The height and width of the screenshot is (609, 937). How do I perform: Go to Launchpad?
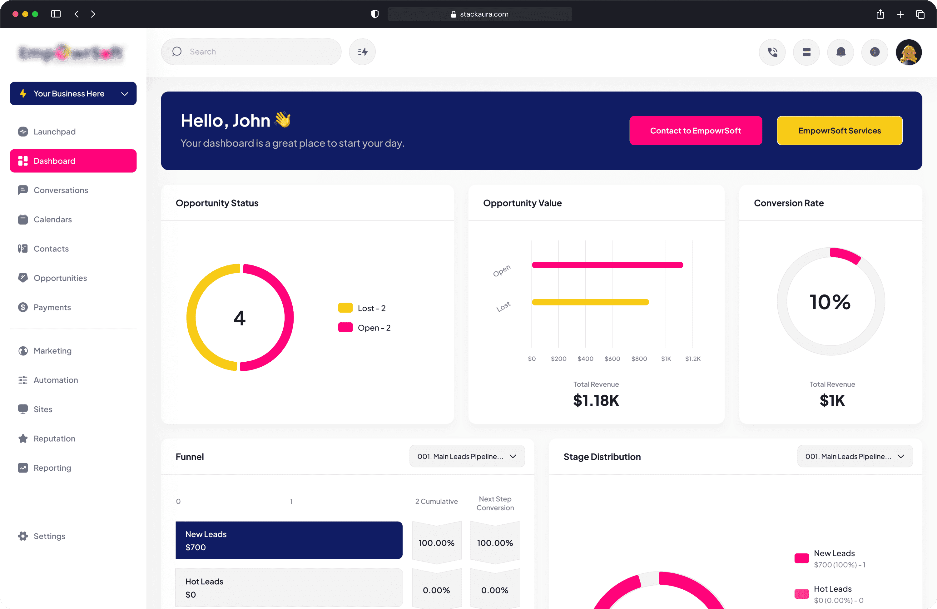54,131
